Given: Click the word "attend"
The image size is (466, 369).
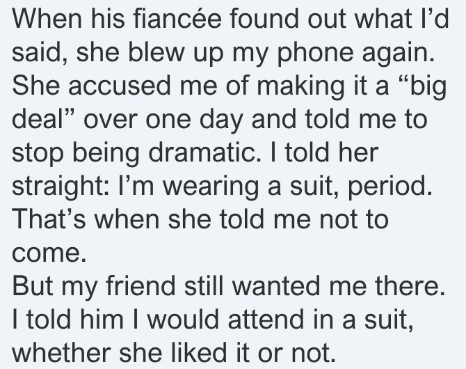Looking at the screenshot, I should [x=266, y=320].
